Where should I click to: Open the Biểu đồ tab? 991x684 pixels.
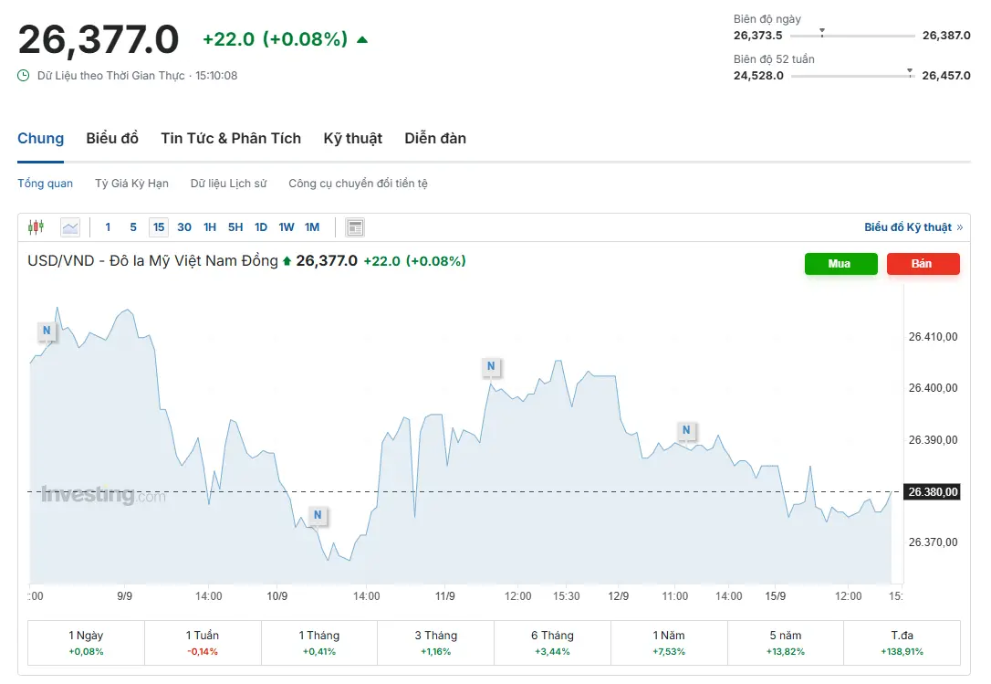112,139
